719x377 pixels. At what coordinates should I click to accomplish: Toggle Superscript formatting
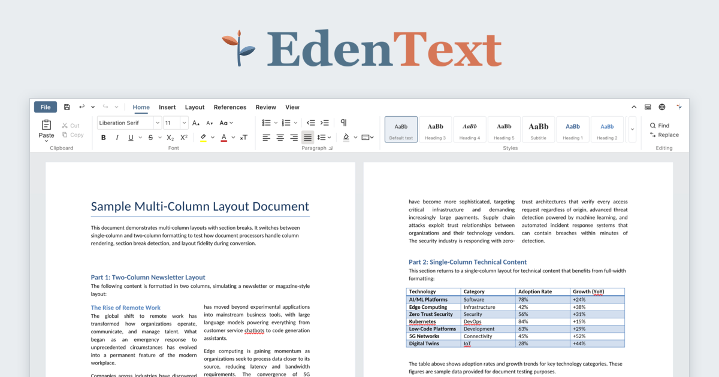(184, 138)
